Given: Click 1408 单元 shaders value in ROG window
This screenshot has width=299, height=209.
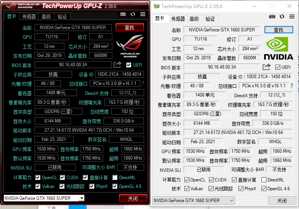Looking at the screenshot, I should coord(56,93).
